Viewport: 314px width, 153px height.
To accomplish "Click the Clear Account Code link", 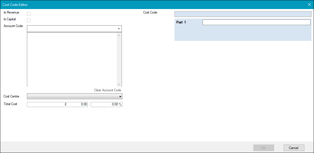I will point(107,90).
